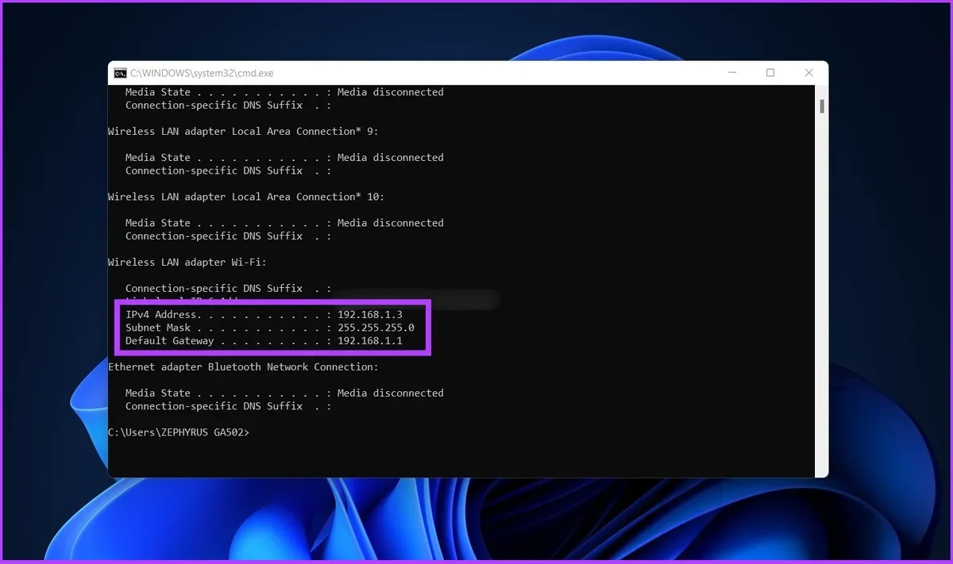Viewport: 953px width, 564px height.
Task: Click the Default Gateway label text
Action: pos(169,341)
